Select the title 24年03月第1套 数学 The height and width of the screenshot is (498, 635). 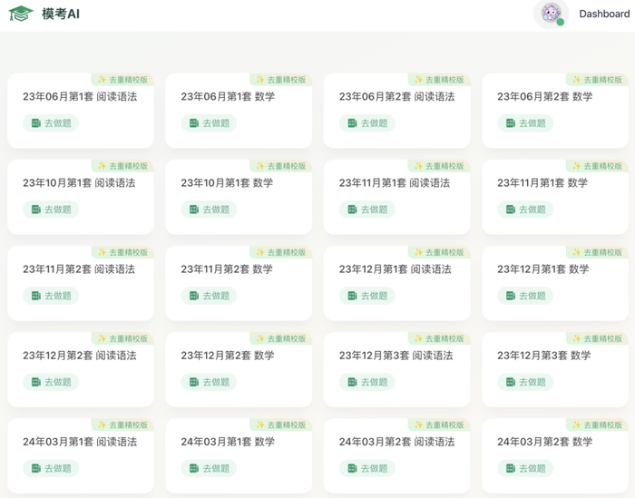(228, 442)
